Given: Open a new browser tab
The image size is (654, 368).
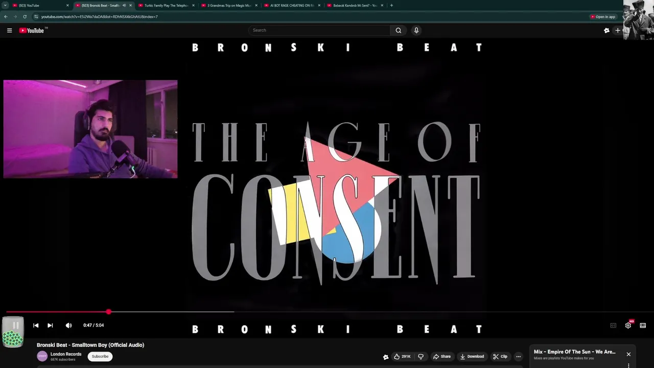Looking at the screenshot, I should tap(391, 5).
